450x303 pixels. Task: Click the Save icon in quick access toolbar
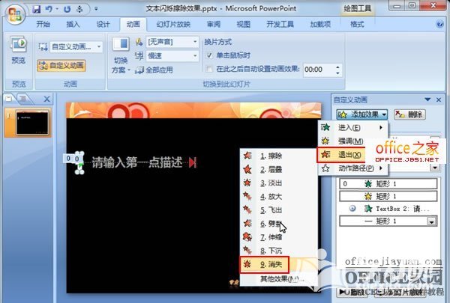tap(34, 8)
